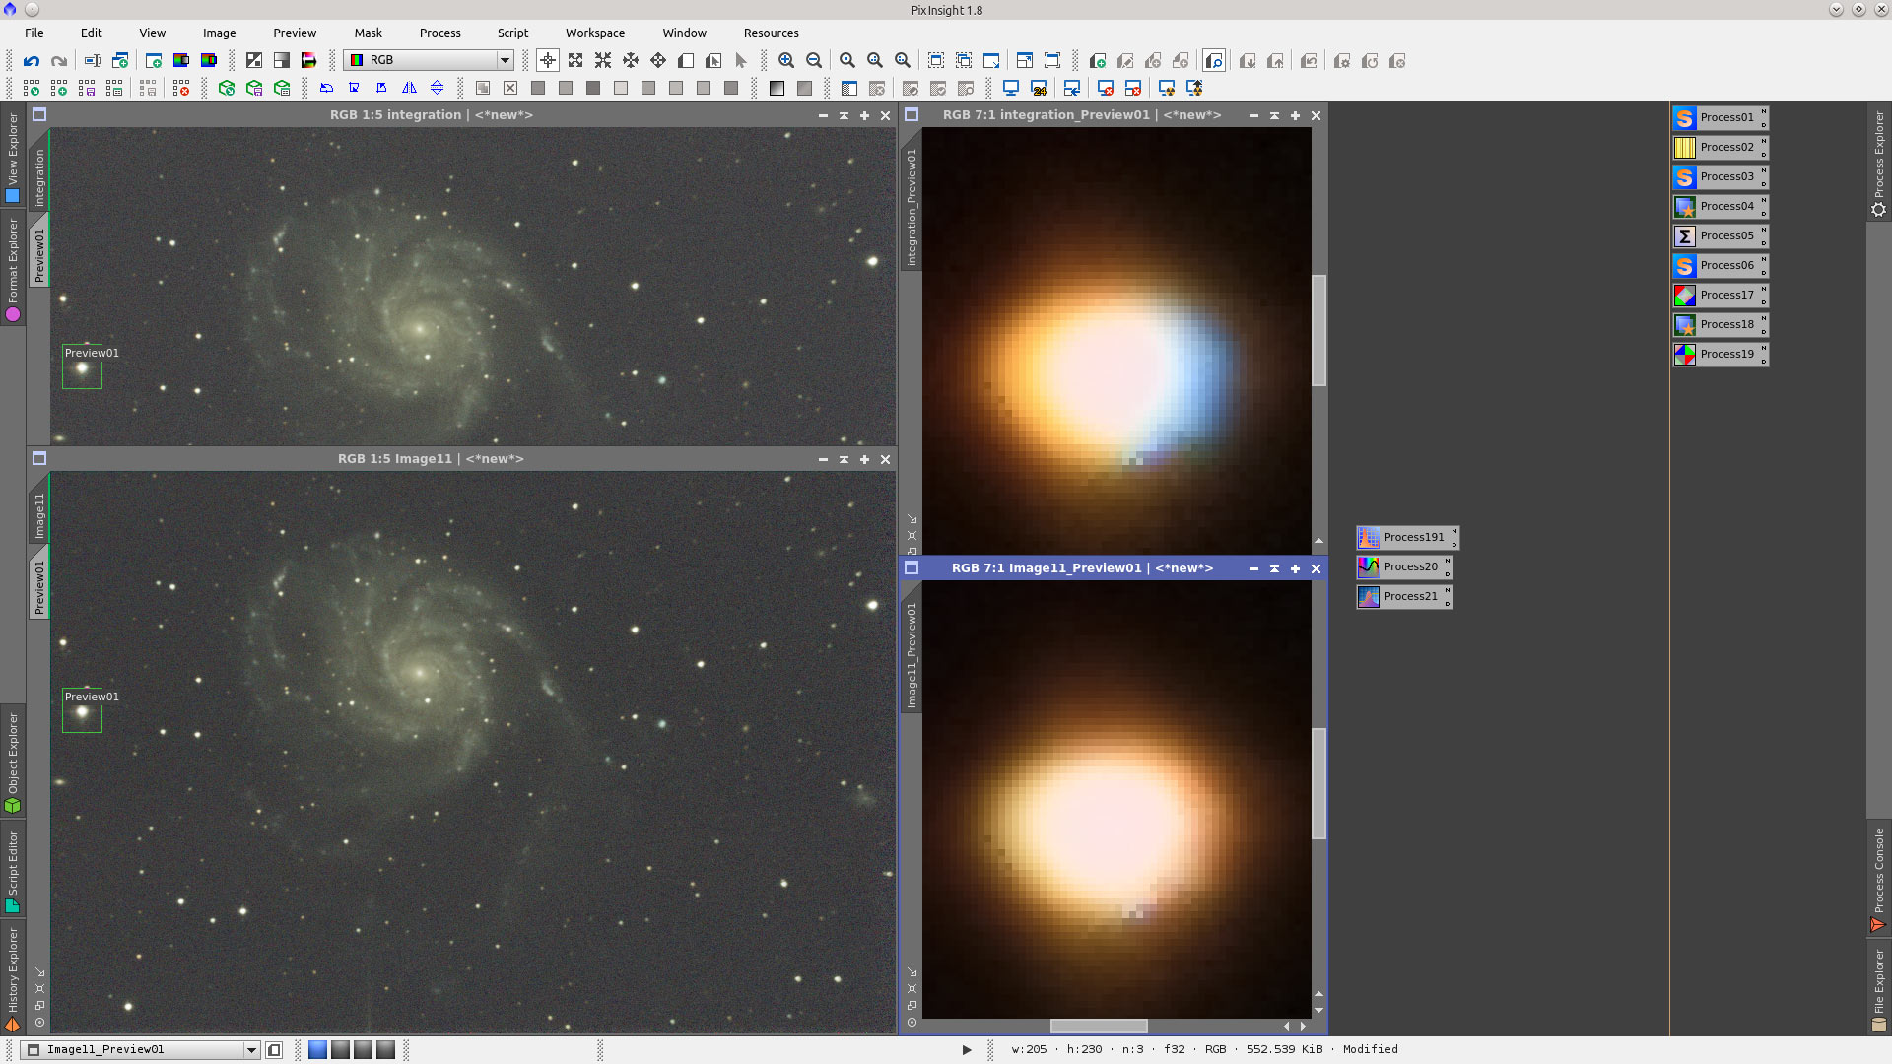Image resolution: width=1892 pixels, height=1064 pixels.
Task: Expand the Image11_Preview01 view selector
Action: coord(251,1049)
